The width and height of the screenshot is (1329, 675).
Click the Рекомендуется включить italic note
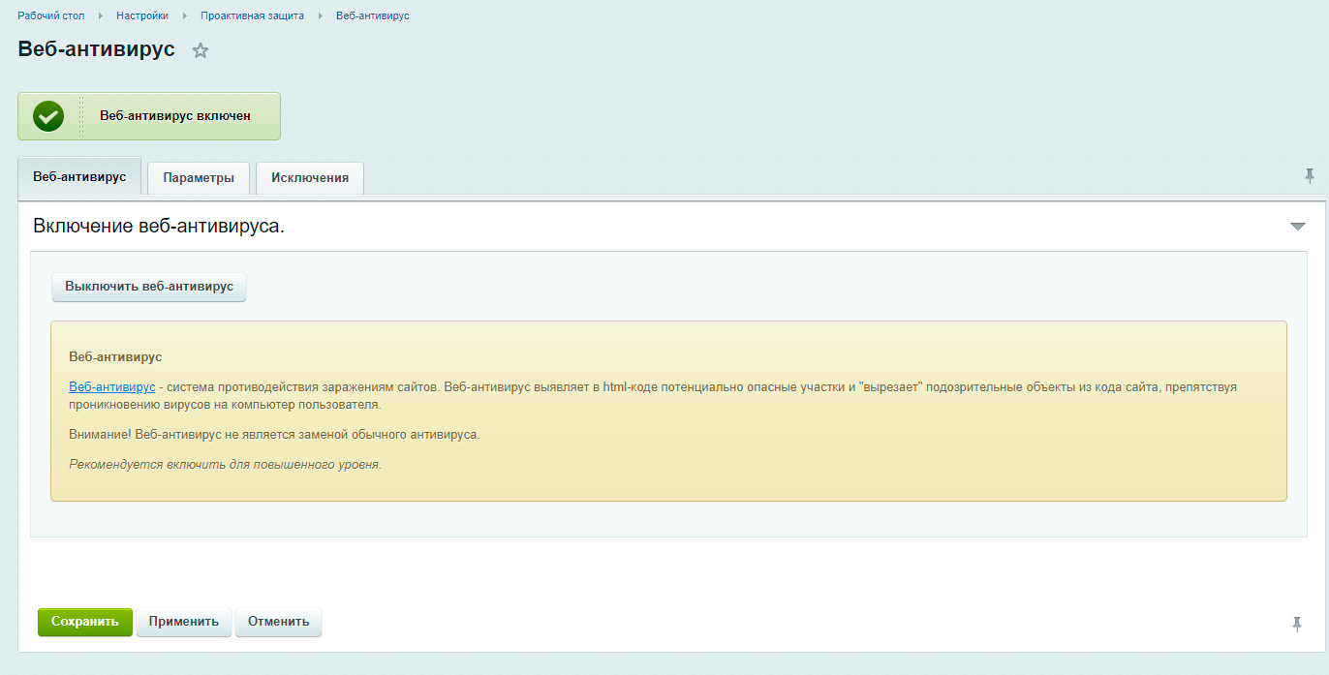tap(226, 465)
